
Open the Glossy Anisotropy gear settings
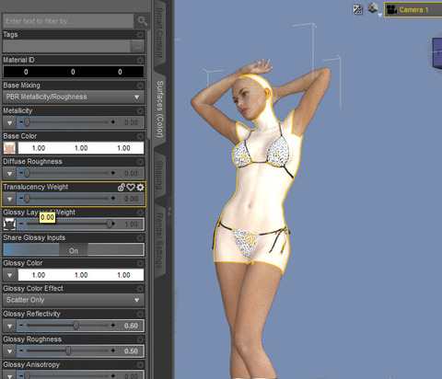140,365
